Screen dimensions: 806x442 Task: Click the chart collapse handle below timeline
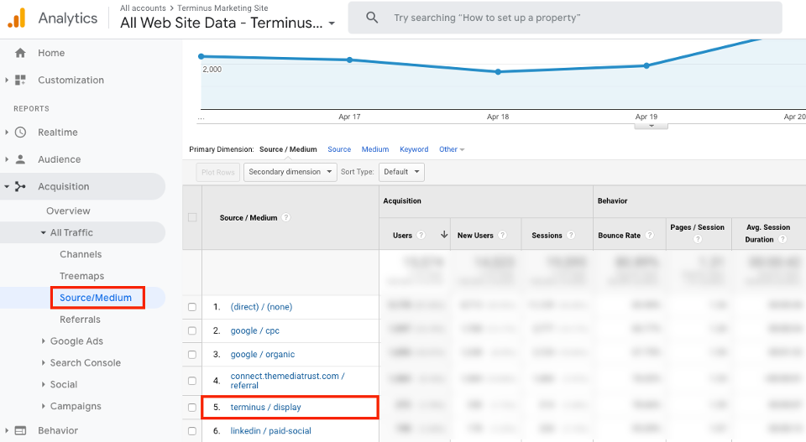click(652, 126)
